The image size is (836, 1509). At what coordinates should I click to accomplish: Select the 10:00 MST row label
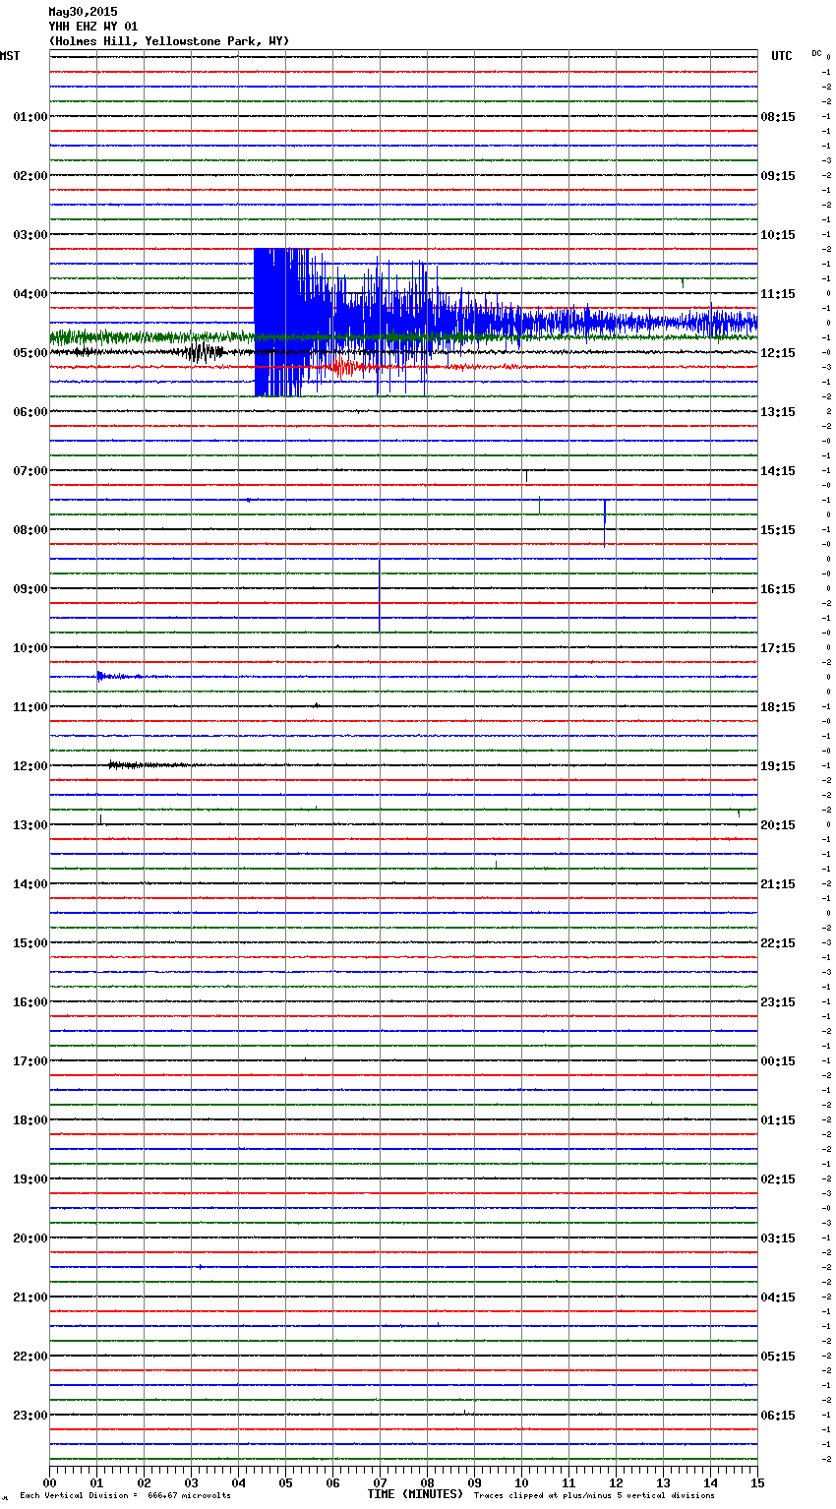pyautogui.click(x=30, y=648)
